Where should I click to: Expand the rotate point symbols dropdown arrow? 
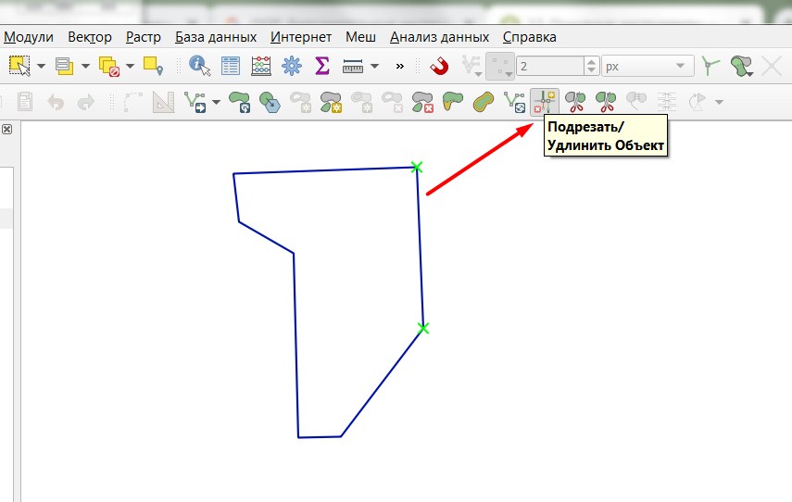pyautogui.click(x=719, y=103)
